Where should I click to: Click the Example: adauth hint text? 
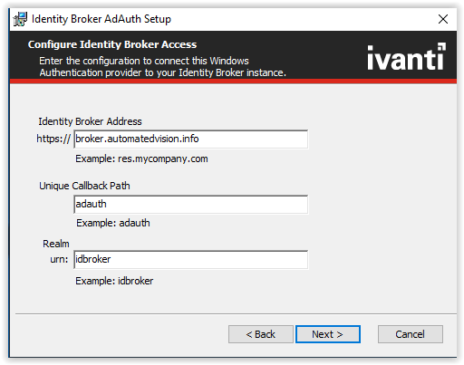click(113, 223)
